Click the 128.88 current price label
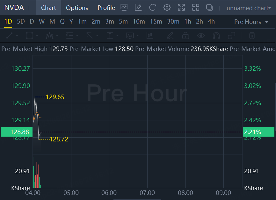 (x=15, y=132)
